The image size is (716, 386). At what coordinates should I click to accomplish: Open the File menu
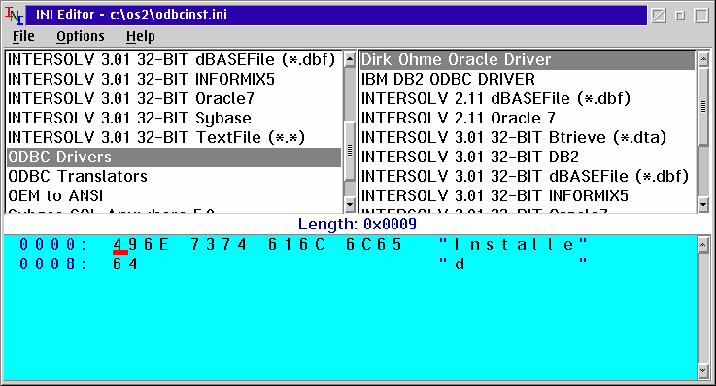click(x=23, y=36)
